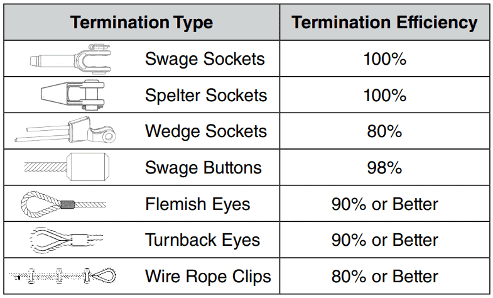Click the swage button illustration

pos(67,167)
